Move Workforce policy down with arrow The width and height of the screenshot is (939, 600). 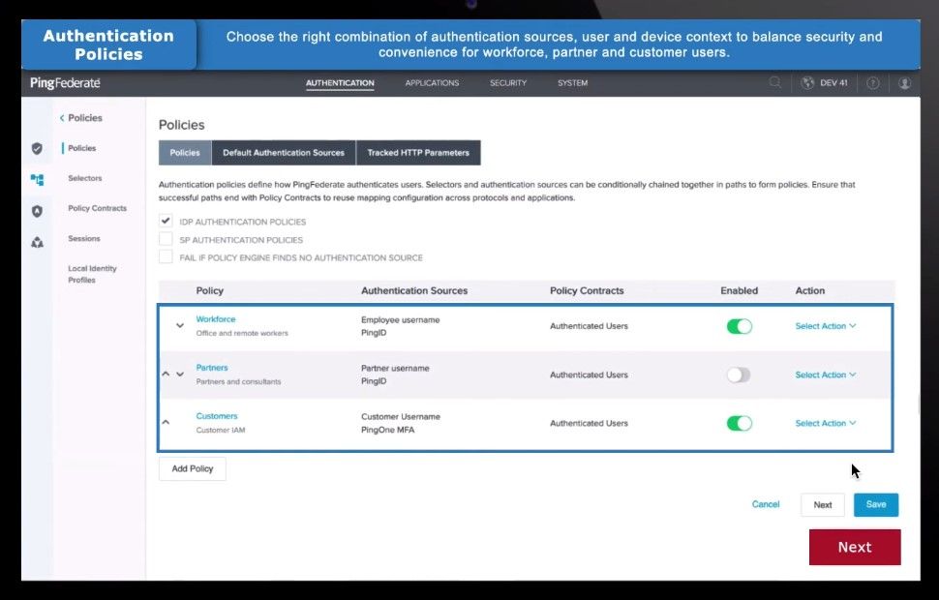point(180,326)
